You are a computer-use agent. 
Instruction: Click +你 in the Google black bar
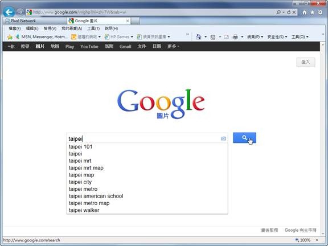click(11, 47)
